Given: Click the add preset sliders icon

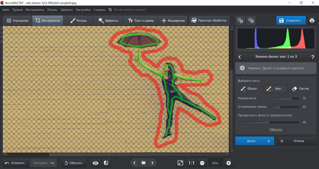Looking at the screenshot, I should point(240,21).
